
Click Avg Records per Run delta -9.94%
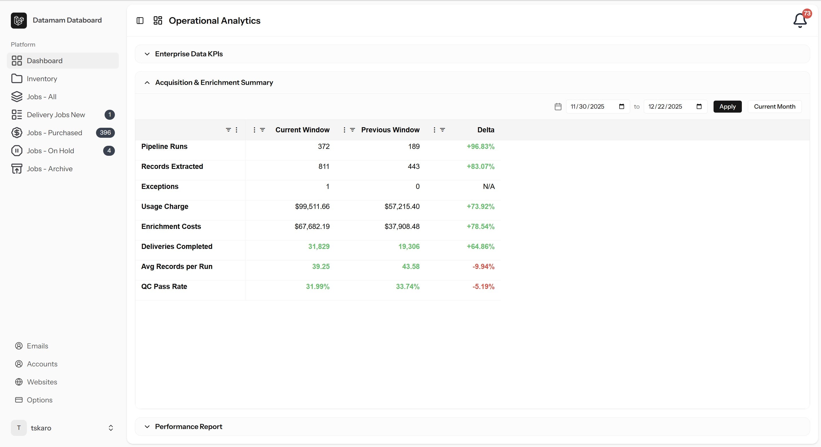pos(483,267)
